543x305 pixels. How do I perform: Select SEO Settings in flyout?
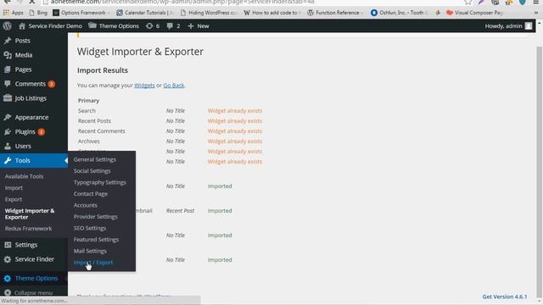pyautogui.click(x=90, y=228)
